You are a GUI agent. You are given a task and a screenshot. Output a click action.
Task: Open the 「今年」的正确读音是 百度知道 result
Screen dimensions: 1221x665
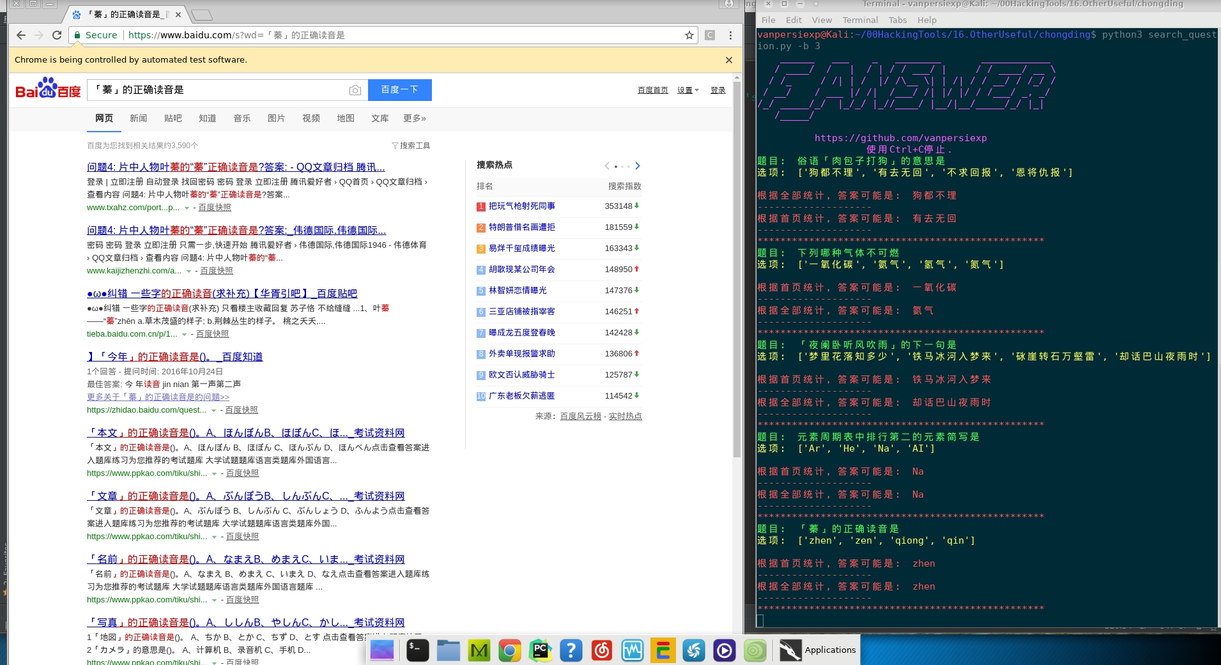174,356
